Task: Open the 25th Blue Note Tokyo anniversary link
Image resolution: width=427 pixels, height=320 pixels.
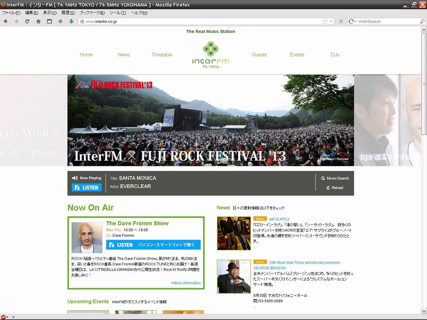Action: tap(304, 262)
